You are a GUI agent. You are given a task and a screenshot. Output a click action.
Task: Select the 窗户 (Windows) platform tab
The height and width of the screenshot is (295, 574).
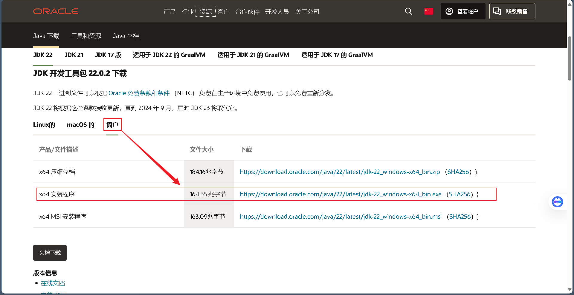pyautogui.click(x=112, y=125)
